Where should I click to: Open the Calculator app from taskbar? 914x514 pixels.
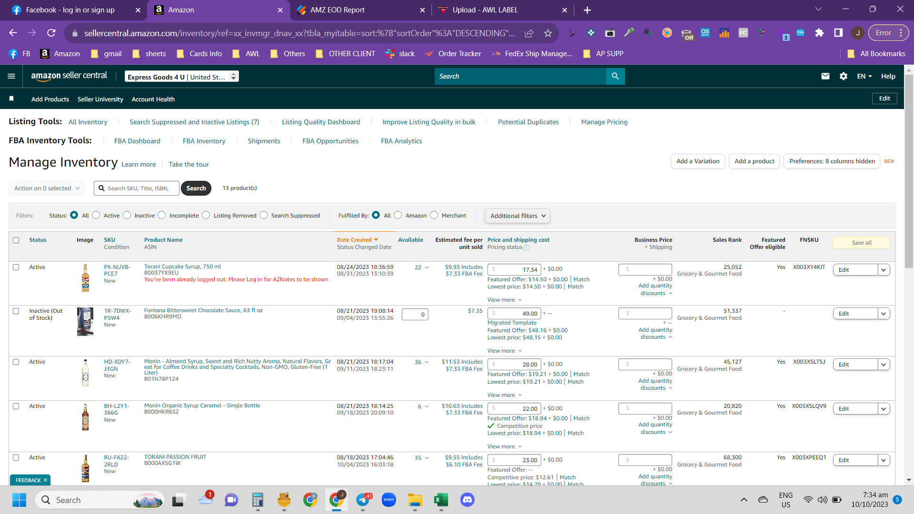click(x=258, y=500)
